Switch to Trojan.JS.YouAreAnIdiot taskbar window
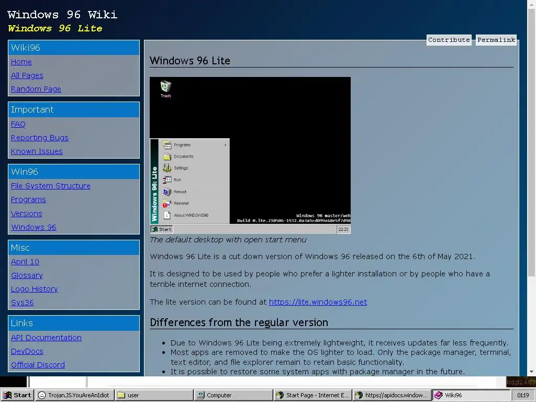Screen dimensions: 536x402 click(74, 395)
